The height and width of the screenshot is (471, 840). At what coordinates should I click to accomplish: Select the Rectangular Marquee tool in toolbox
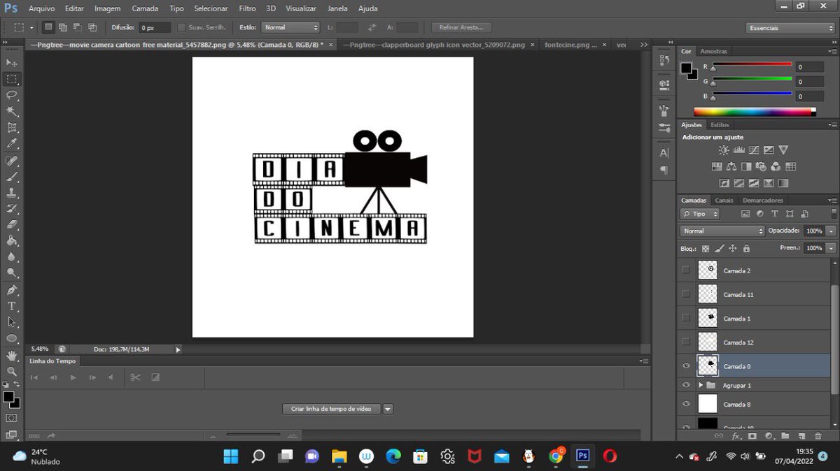tap(12, 79)
